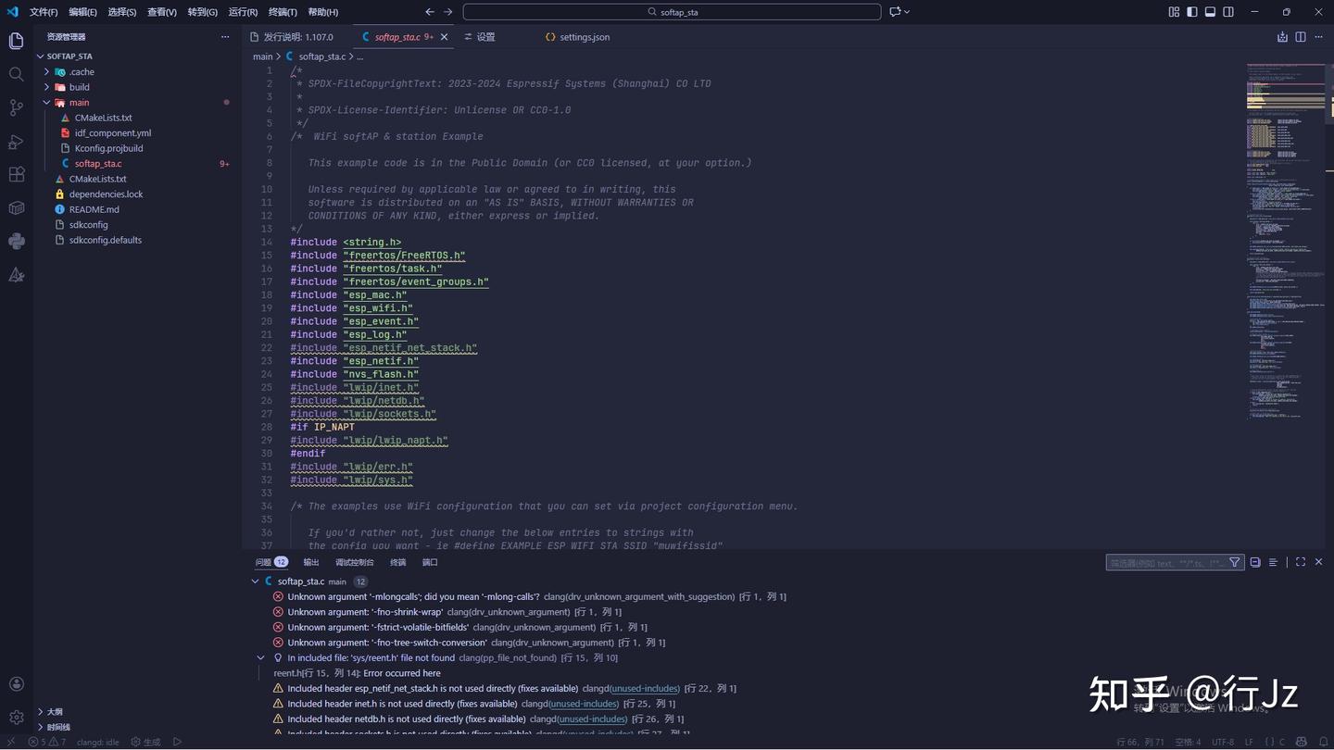Open the Copilot chat icon in title bar

(895, 12)
